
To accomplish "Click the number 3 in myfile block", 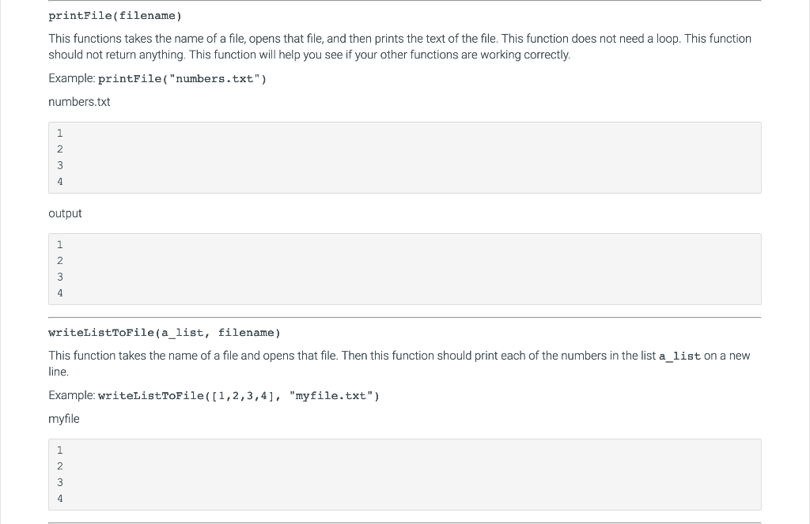I will (x=60, y=482).
